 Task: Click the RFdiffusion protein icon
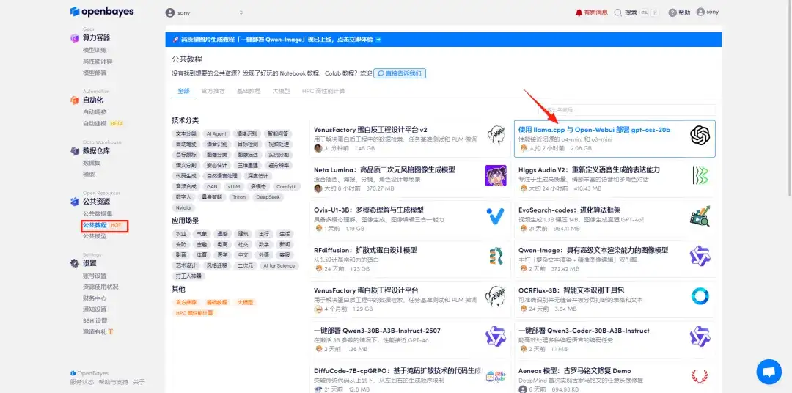pyautogui.click(x=496, y=256)
